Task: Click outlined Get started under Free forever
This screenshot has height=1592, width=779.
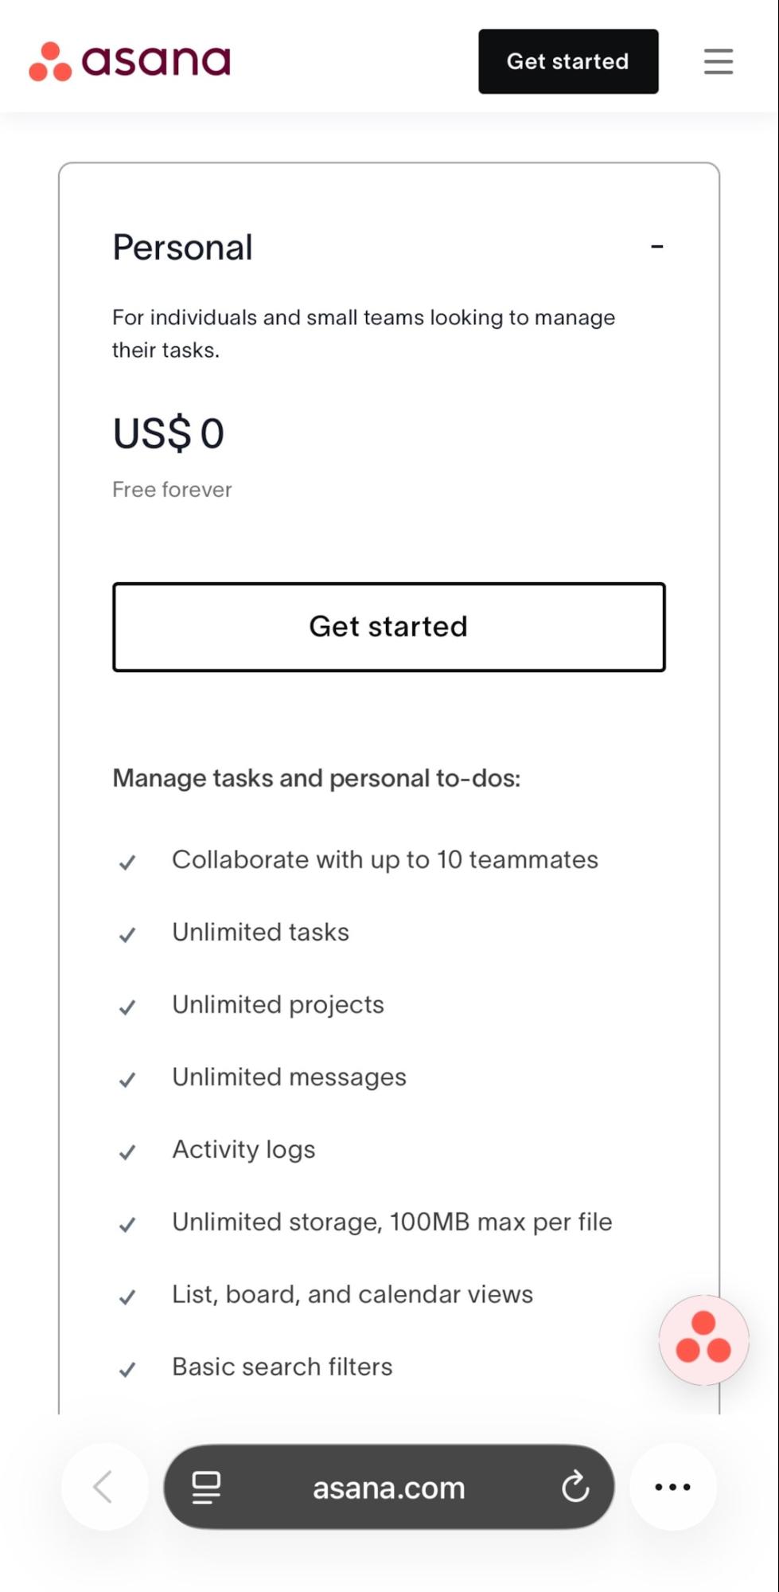Action: [x=388, y=627]
